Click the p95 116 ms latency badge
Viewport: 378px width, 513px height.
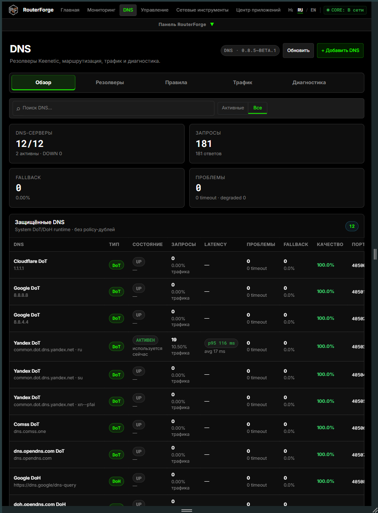(221, 343)
